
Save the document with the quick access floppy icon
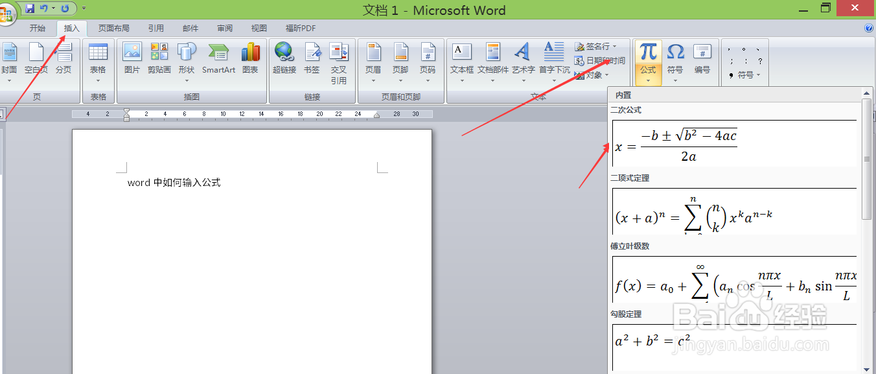[x=30, y=9]
